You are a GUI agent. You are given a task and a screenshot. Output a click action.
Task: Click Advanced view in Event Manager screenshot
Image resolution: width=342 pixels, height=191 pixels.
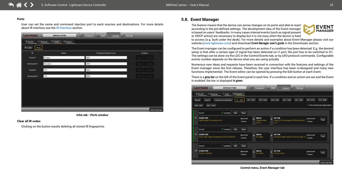[326, 163]
